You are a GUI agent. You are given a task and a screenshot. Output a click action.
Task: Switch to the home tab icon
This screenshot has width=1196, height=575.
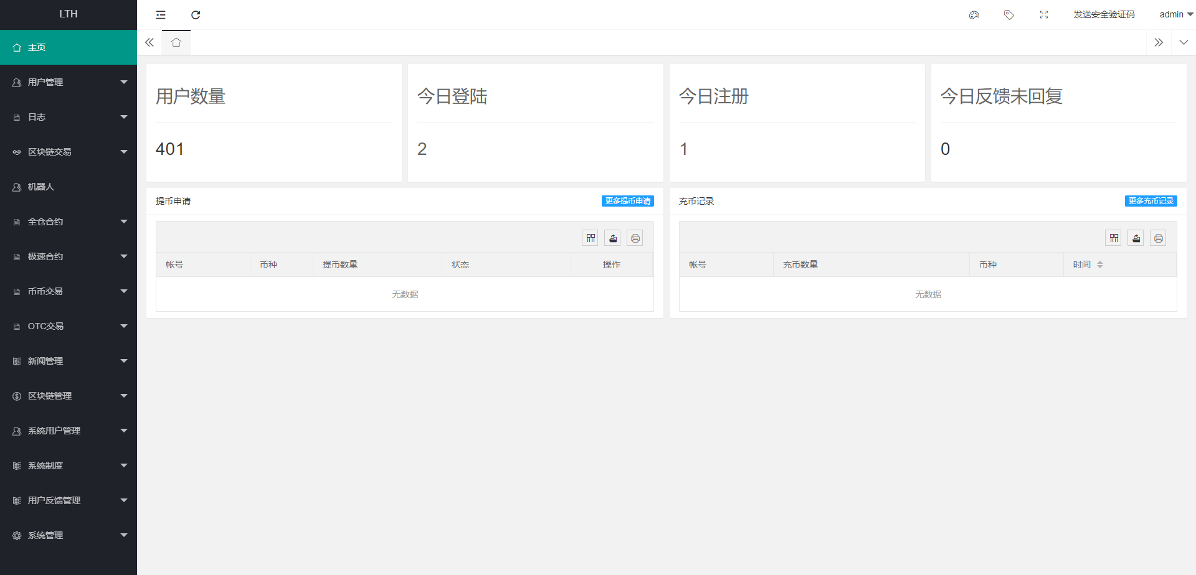[176, 42]
